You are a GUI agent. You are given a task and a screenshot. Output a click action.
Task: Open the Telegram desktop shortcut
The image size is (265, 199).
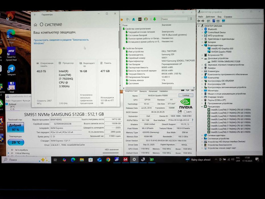11,70
